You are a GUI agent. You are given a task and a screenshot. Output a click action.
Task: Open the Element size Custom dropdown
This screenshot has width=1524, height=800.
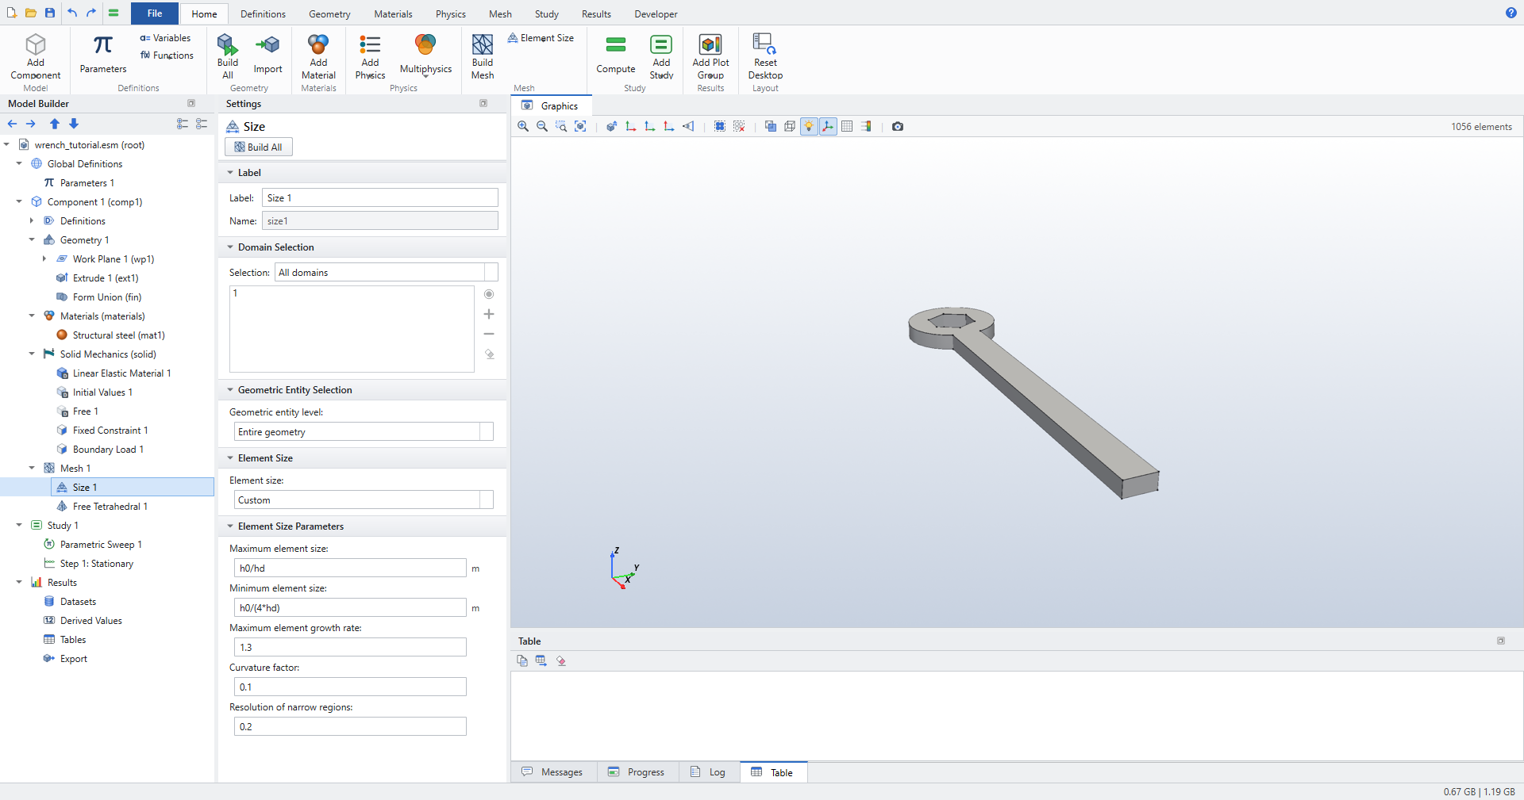364,500
